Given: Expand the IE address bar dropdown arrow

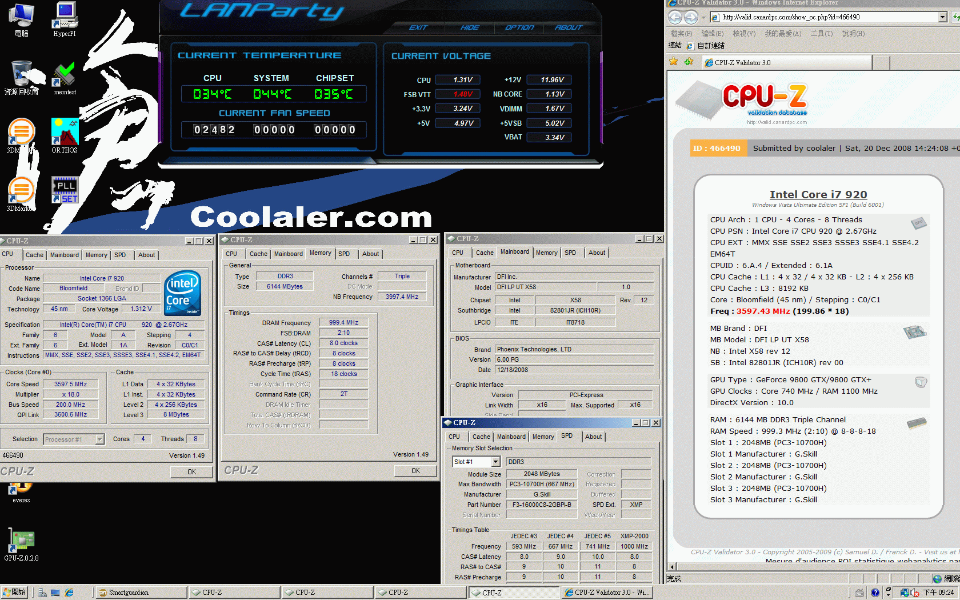Looking at the screenshot, I should pyautogui.click(x=943, y=17).
